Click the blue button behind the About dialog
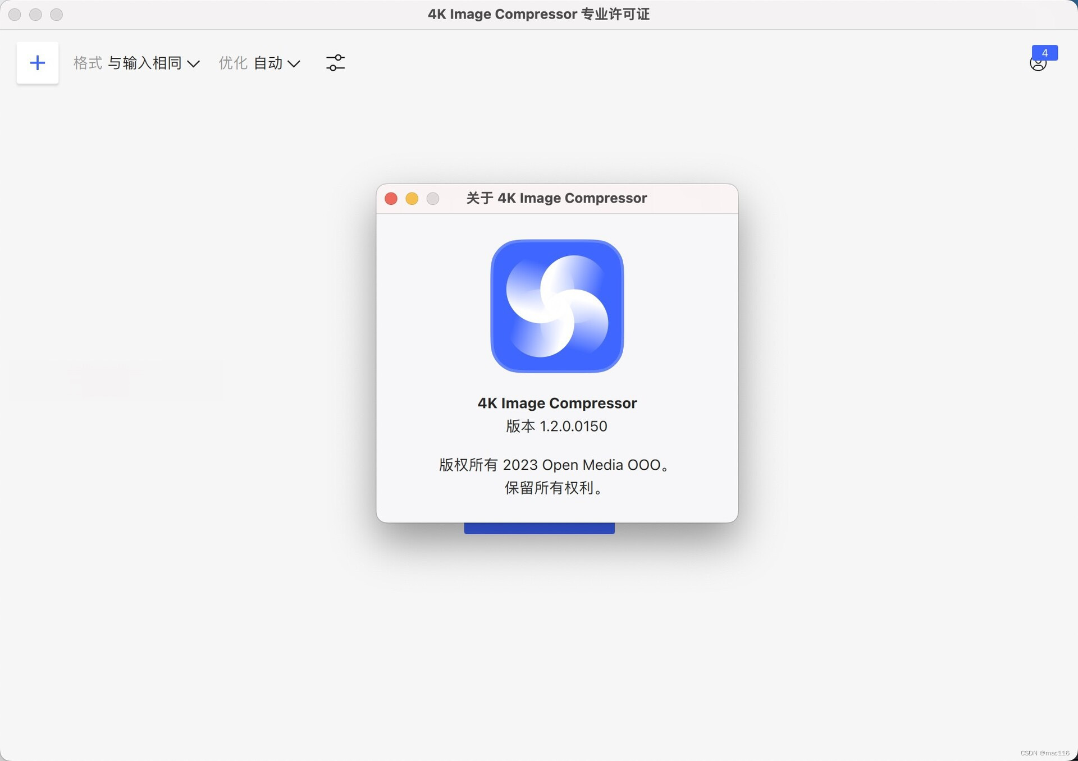1078x761 pixels. pos(539,529)
